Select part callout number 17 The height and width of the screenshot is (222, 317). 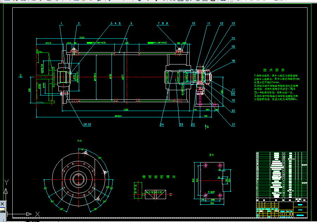click(233, 90)
